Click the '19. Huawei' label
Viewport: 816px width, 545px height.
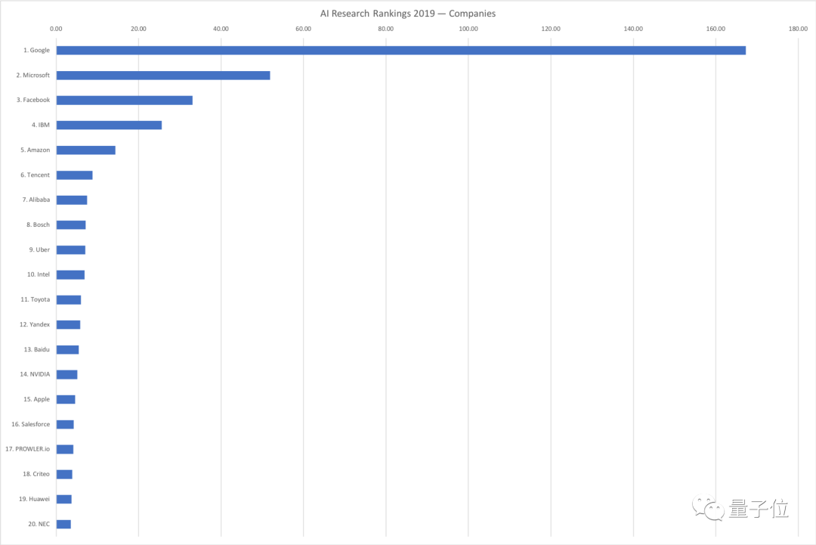[34, 499]
